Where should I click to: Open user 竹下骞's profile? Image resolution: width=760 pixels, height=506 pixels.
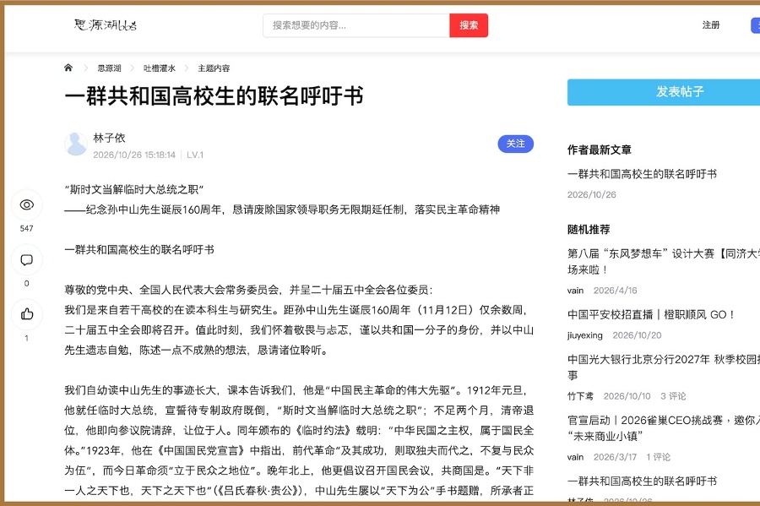click(580, 396)
